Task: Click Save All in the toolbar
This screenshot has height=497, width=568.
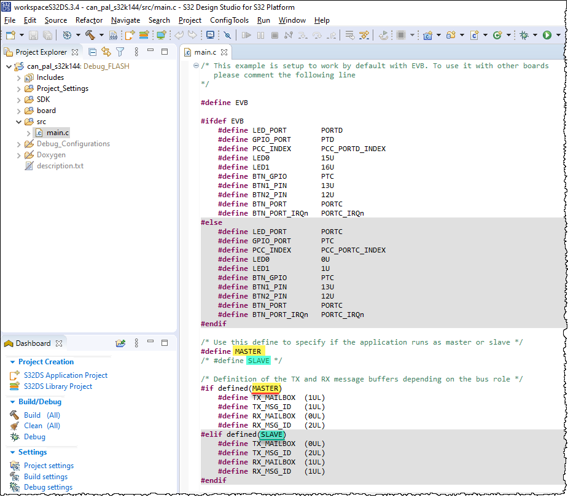Action: tap(47, 36)
